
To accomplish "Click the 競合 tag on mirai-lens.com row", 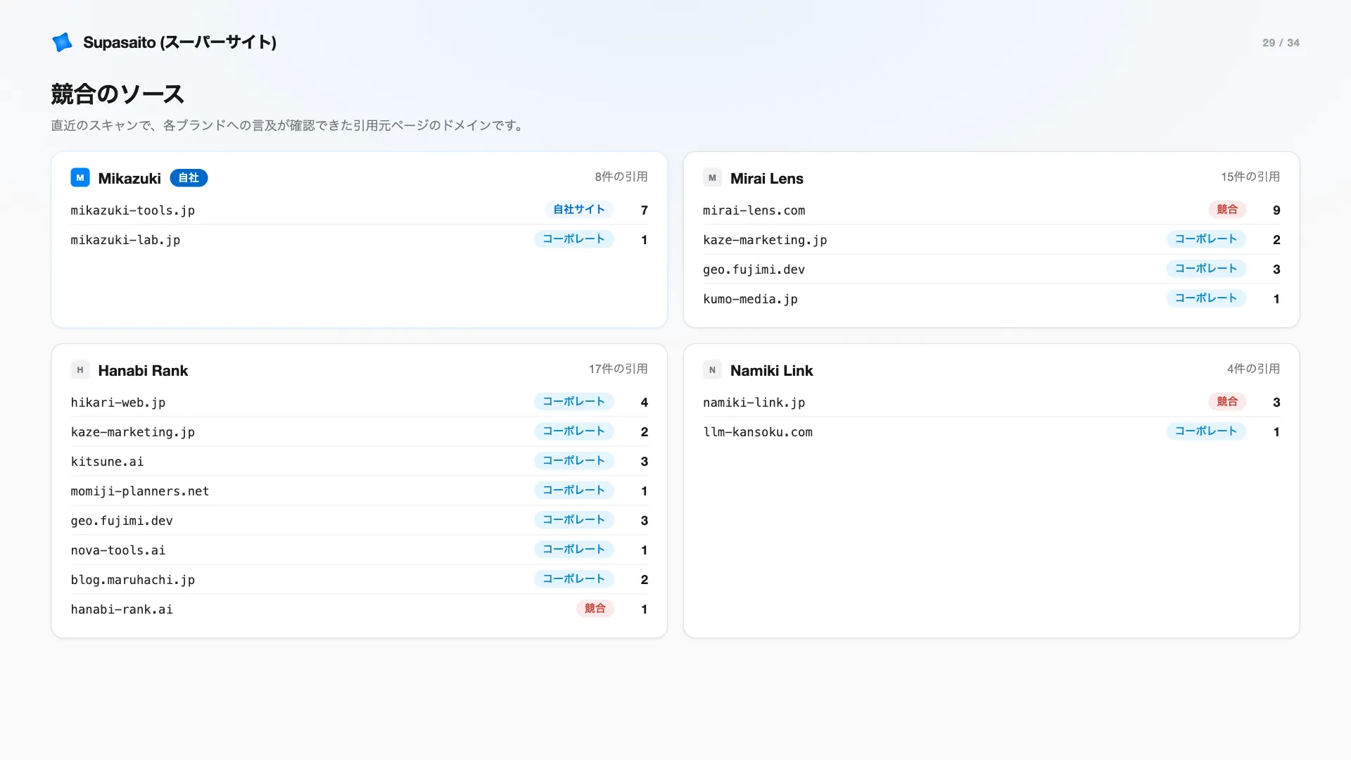I will [1227, 210].
